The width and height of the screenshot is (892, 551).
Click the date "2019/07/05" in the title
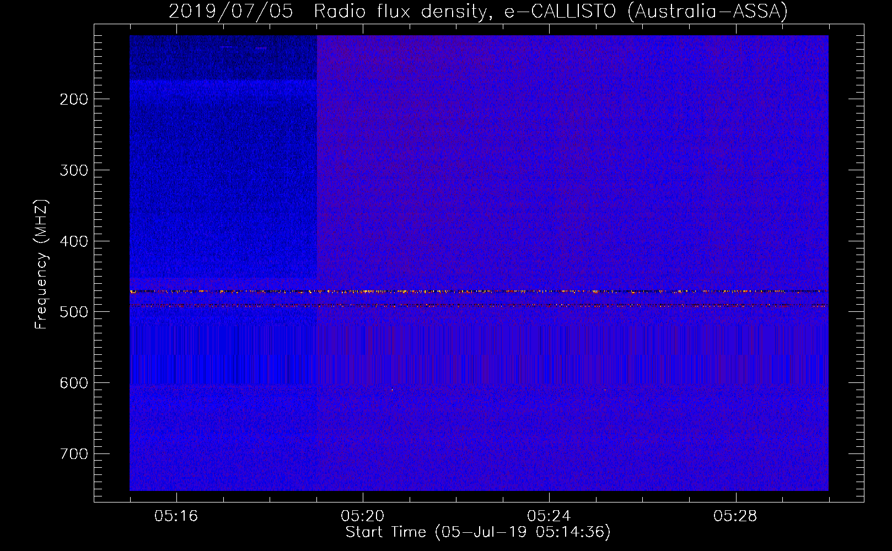pos(231,11)
